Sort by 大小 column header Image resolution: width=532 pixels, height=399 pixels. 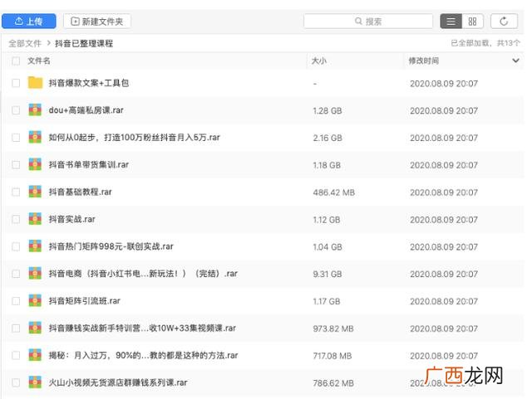tap(319, 61)
